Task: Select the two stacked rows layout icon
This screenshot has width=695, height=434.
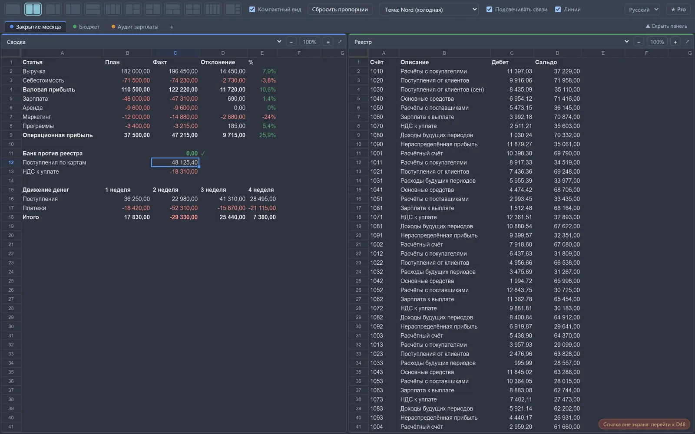Action: [93, 9]
